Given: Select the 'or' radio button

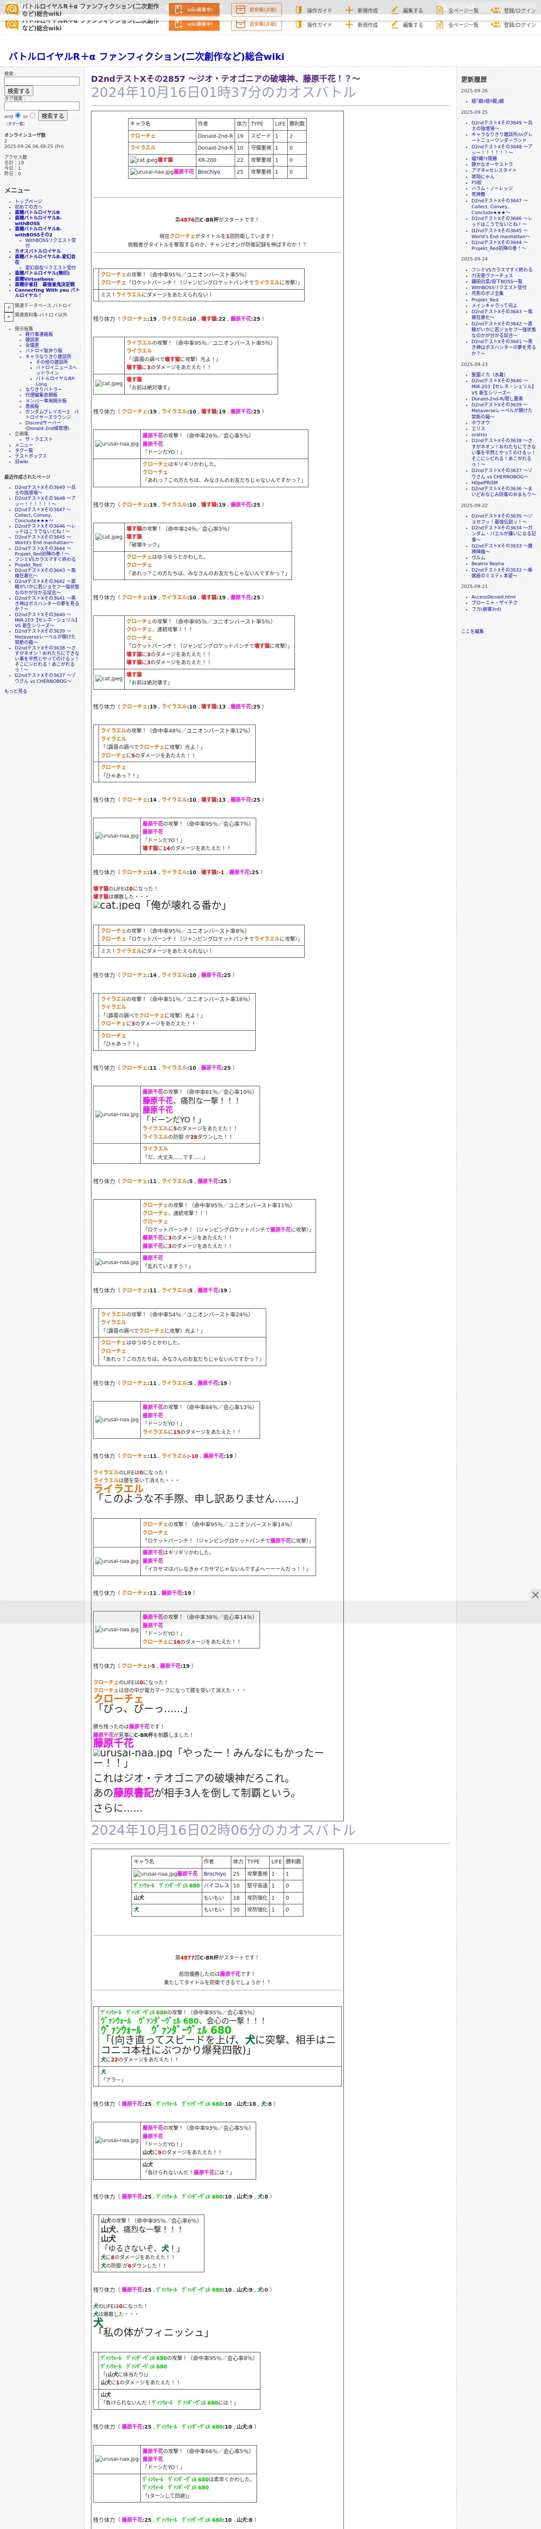Looking at the screenshot, I should click(x=32, y=115).
